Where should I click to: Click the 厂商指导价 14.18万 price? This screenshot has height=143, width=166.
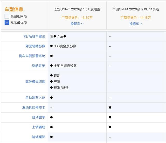(x=136, y=18)
